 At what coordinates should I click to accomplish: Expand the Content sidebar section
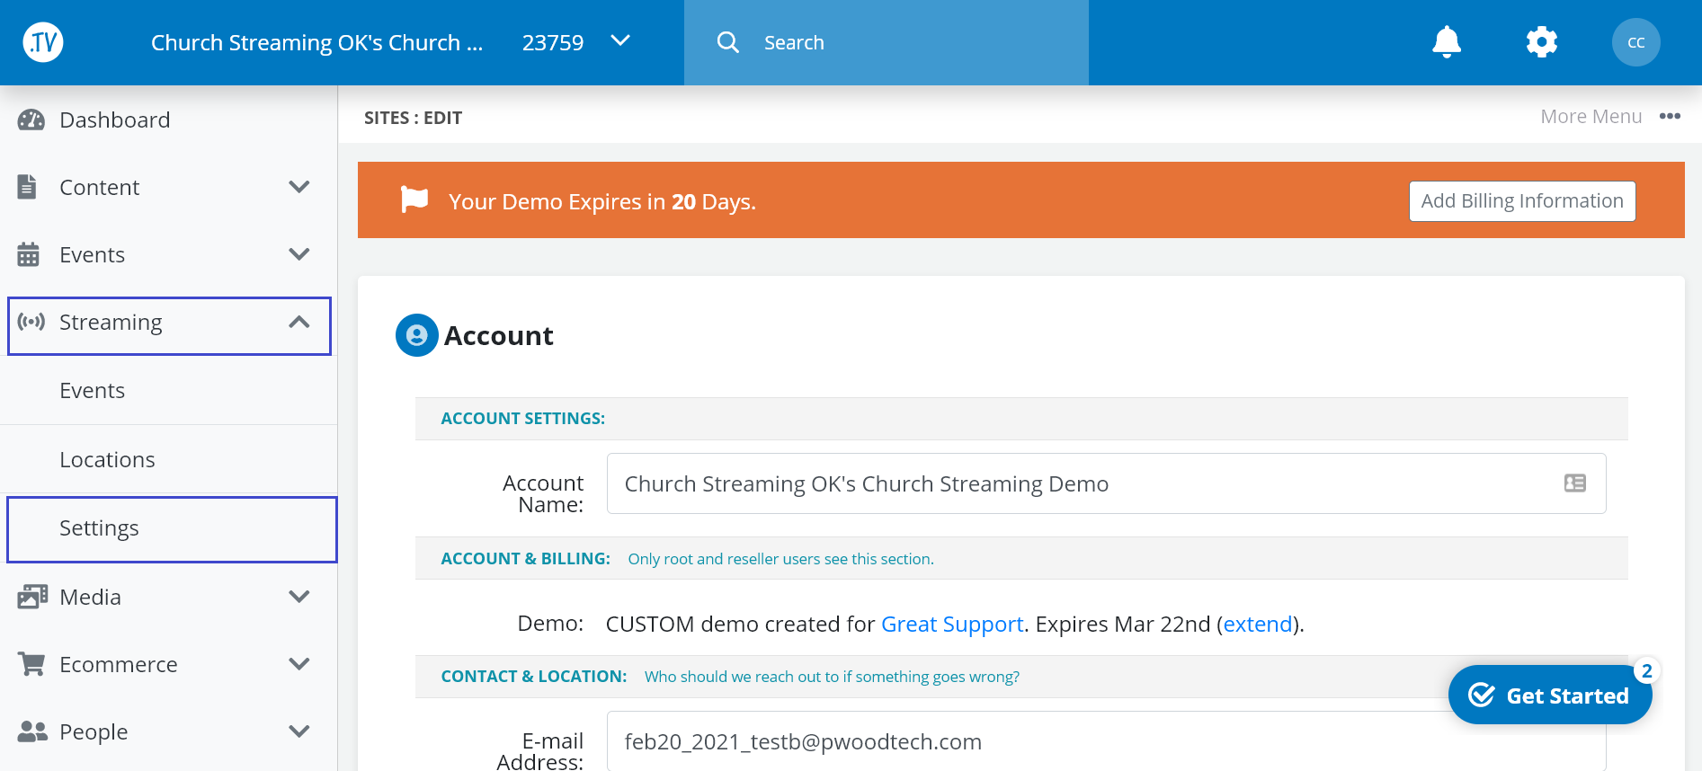point(299,187)
